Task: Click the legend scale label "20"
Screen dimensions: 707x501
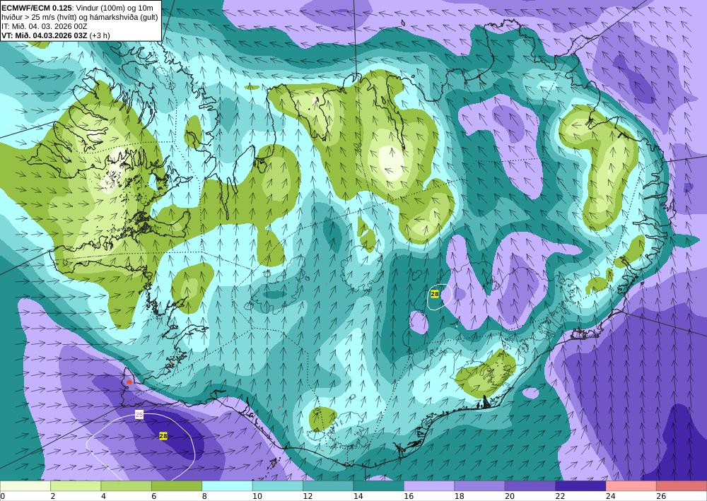Action: tap(510, 496)
